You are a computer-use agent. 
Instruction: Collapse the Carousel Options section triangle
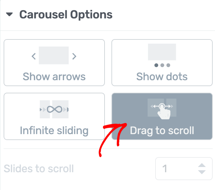click(x=9, y=14)
